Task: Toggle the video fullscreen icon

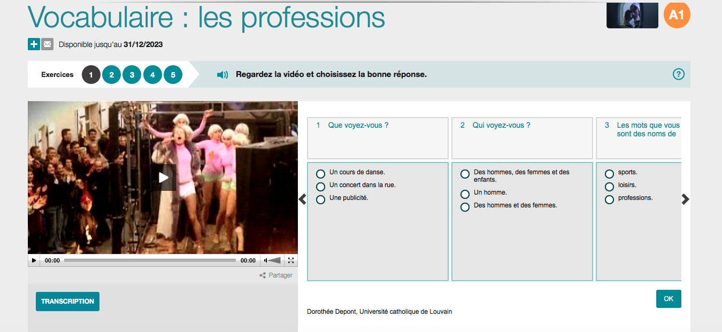Action: (x=291, y=260)
